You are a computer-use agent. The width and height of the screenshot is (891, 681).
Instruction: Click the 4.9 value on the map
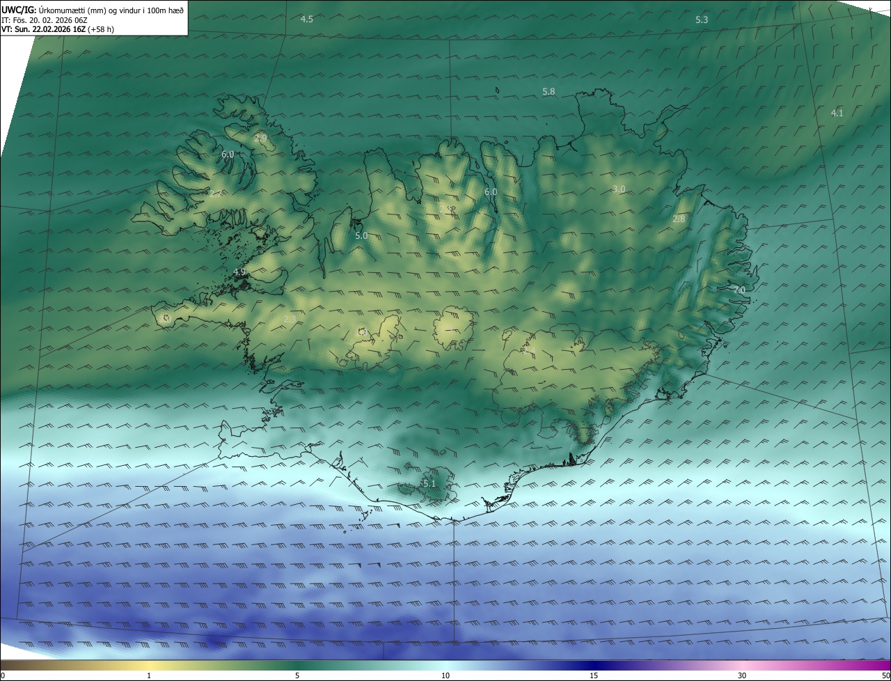239,271
